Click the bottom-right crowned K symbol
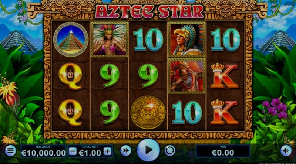 coord(224,112)
